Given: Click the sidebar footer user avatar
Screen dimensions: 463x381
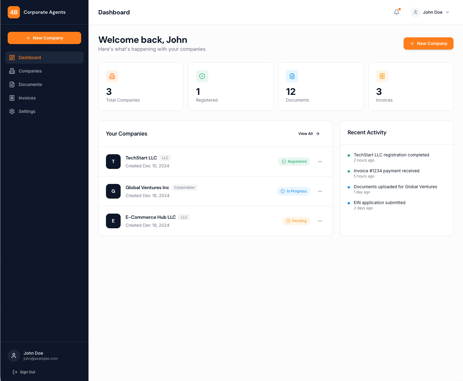Looking at the screenshot, I should pyautogui.click(x=14, y=356).
